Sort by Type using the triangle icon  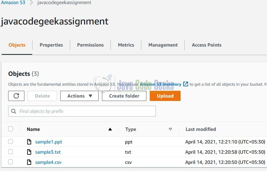170,129
